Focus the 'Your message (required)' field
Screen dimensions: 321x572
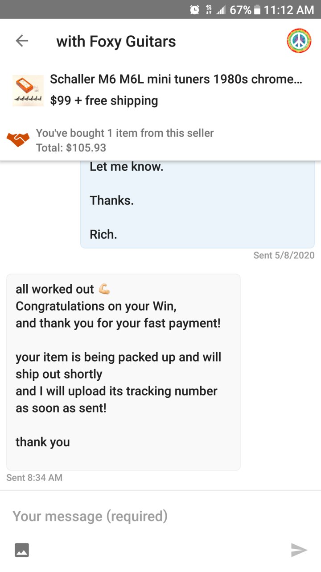160,516
